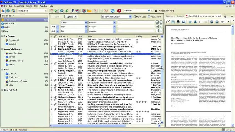Zoom out PDF with minus icon
Image resolution: width=235 pixels, height=132 pixels.
pyautogui.click(x=212, y=22)
